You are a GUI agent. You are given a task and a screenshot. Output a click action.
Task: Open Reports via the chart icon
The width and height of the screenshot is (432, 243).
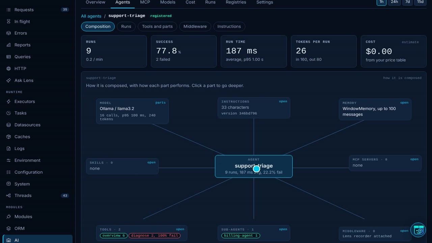pyautogui.click(x=9, y=45)
